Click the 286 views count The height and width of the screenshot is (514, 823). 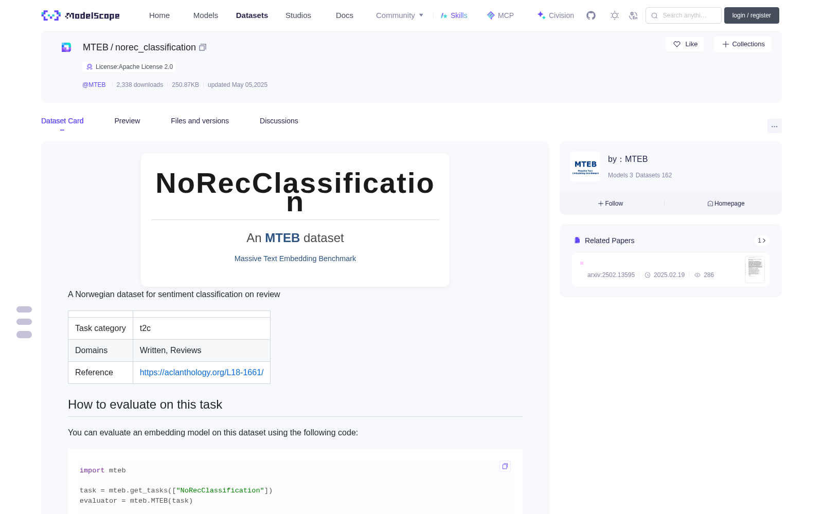coord(709,275)
